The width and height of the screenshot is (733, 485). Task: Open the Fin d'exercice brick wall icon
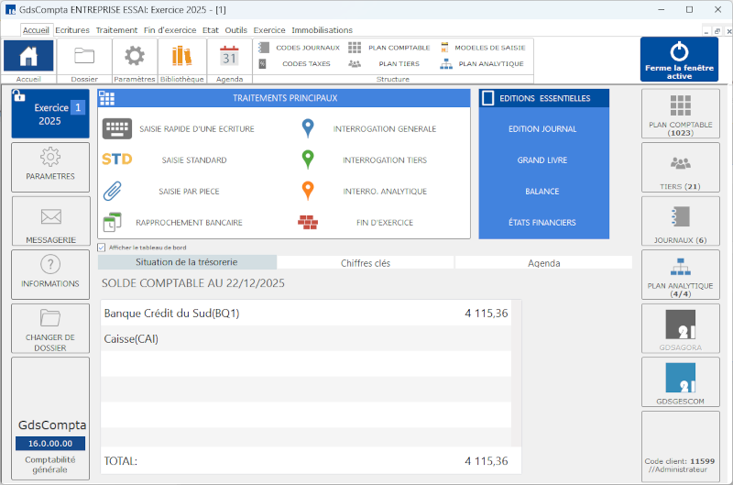click(308, 222)
